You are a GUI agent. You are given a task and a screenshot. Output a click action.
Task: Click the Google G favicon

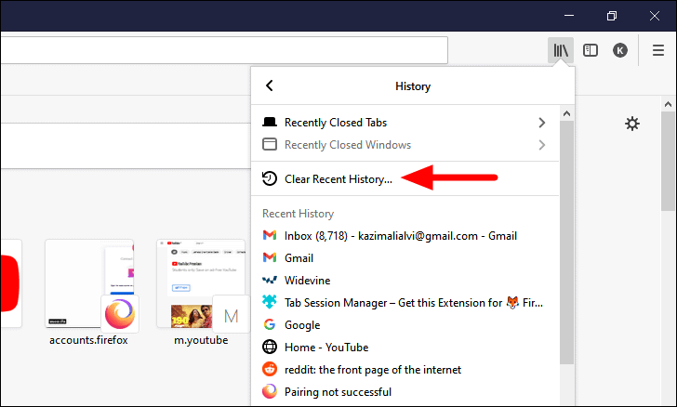pyautogui.click(x=270, y=324)
